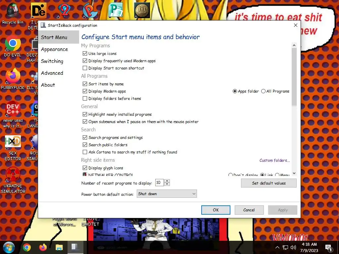This screenshot has height=254, width=339.
Task: Toggle Display frequently used Modern apps
Action: point(85,61)
